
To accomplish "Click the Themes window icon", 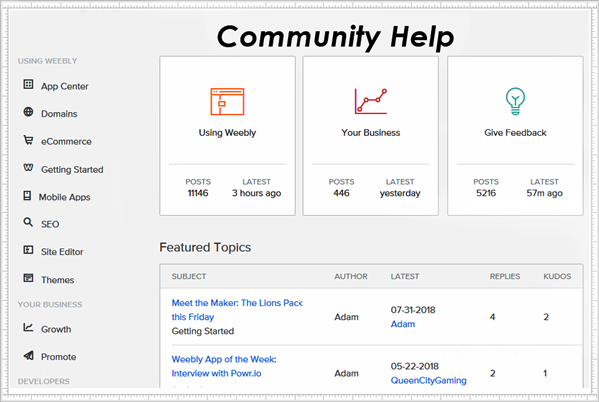I will 28,278.
